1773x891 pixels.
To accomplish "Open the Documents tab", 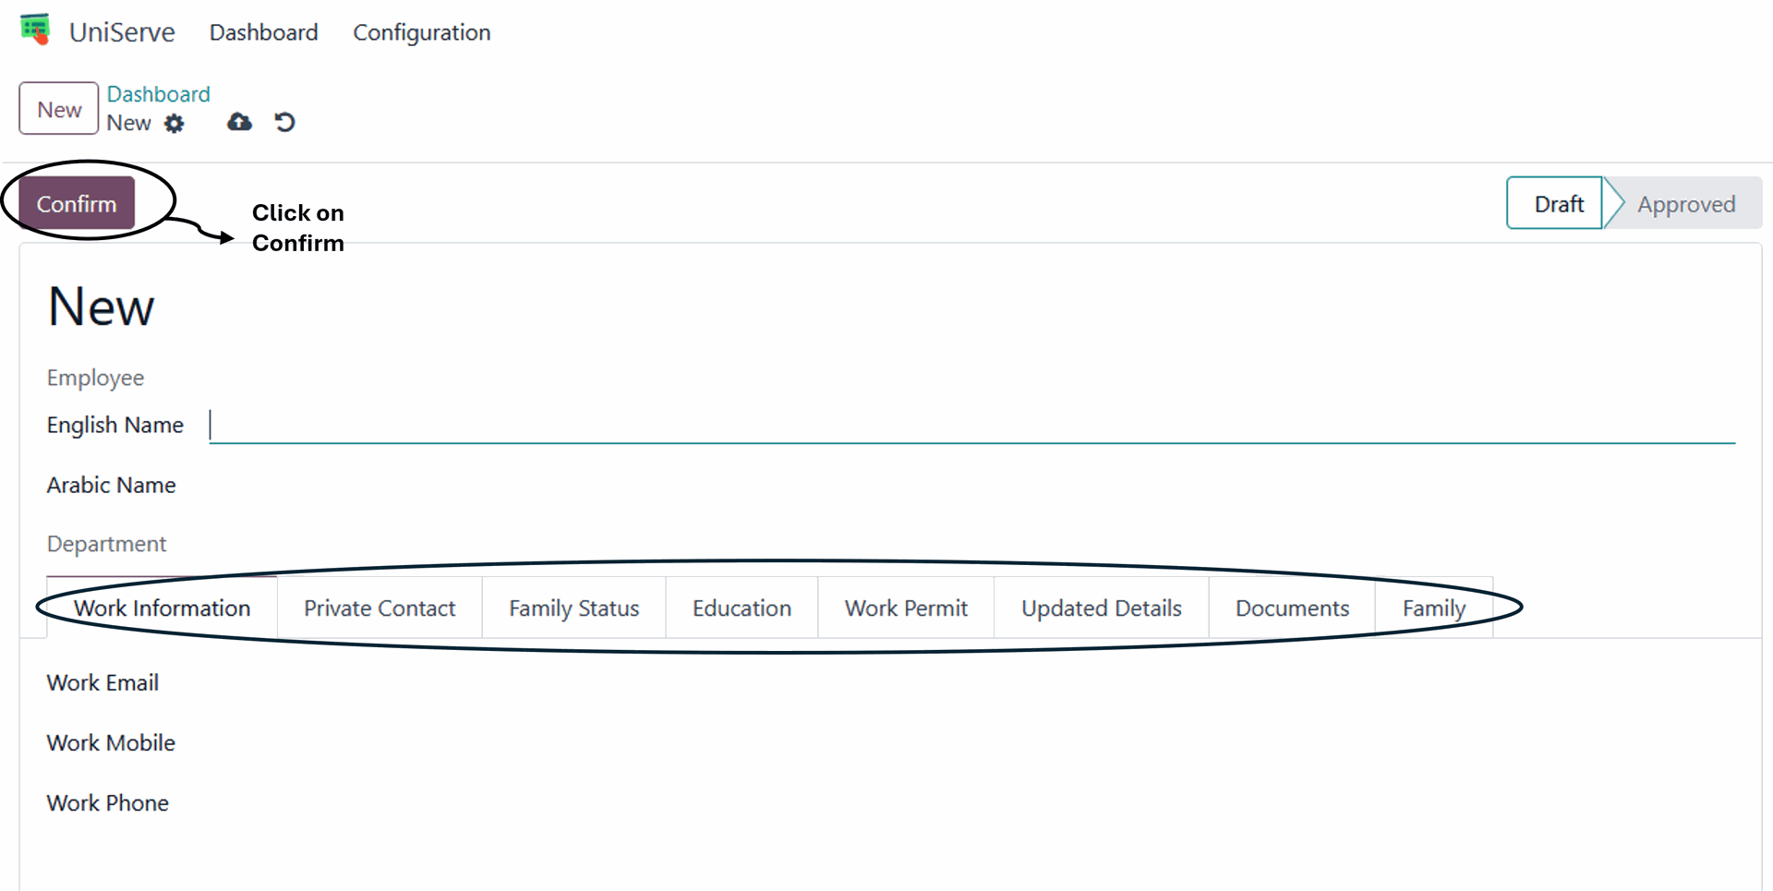I will coord(1292,608).
